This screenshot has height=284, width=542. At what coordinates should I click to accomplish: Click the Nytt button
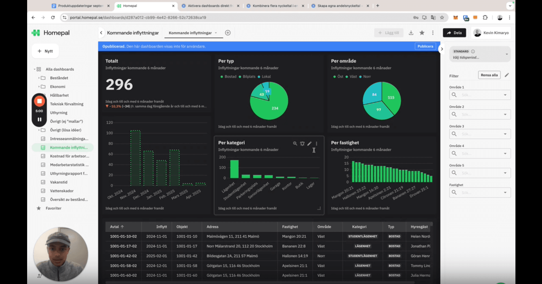tap(45, 51)
